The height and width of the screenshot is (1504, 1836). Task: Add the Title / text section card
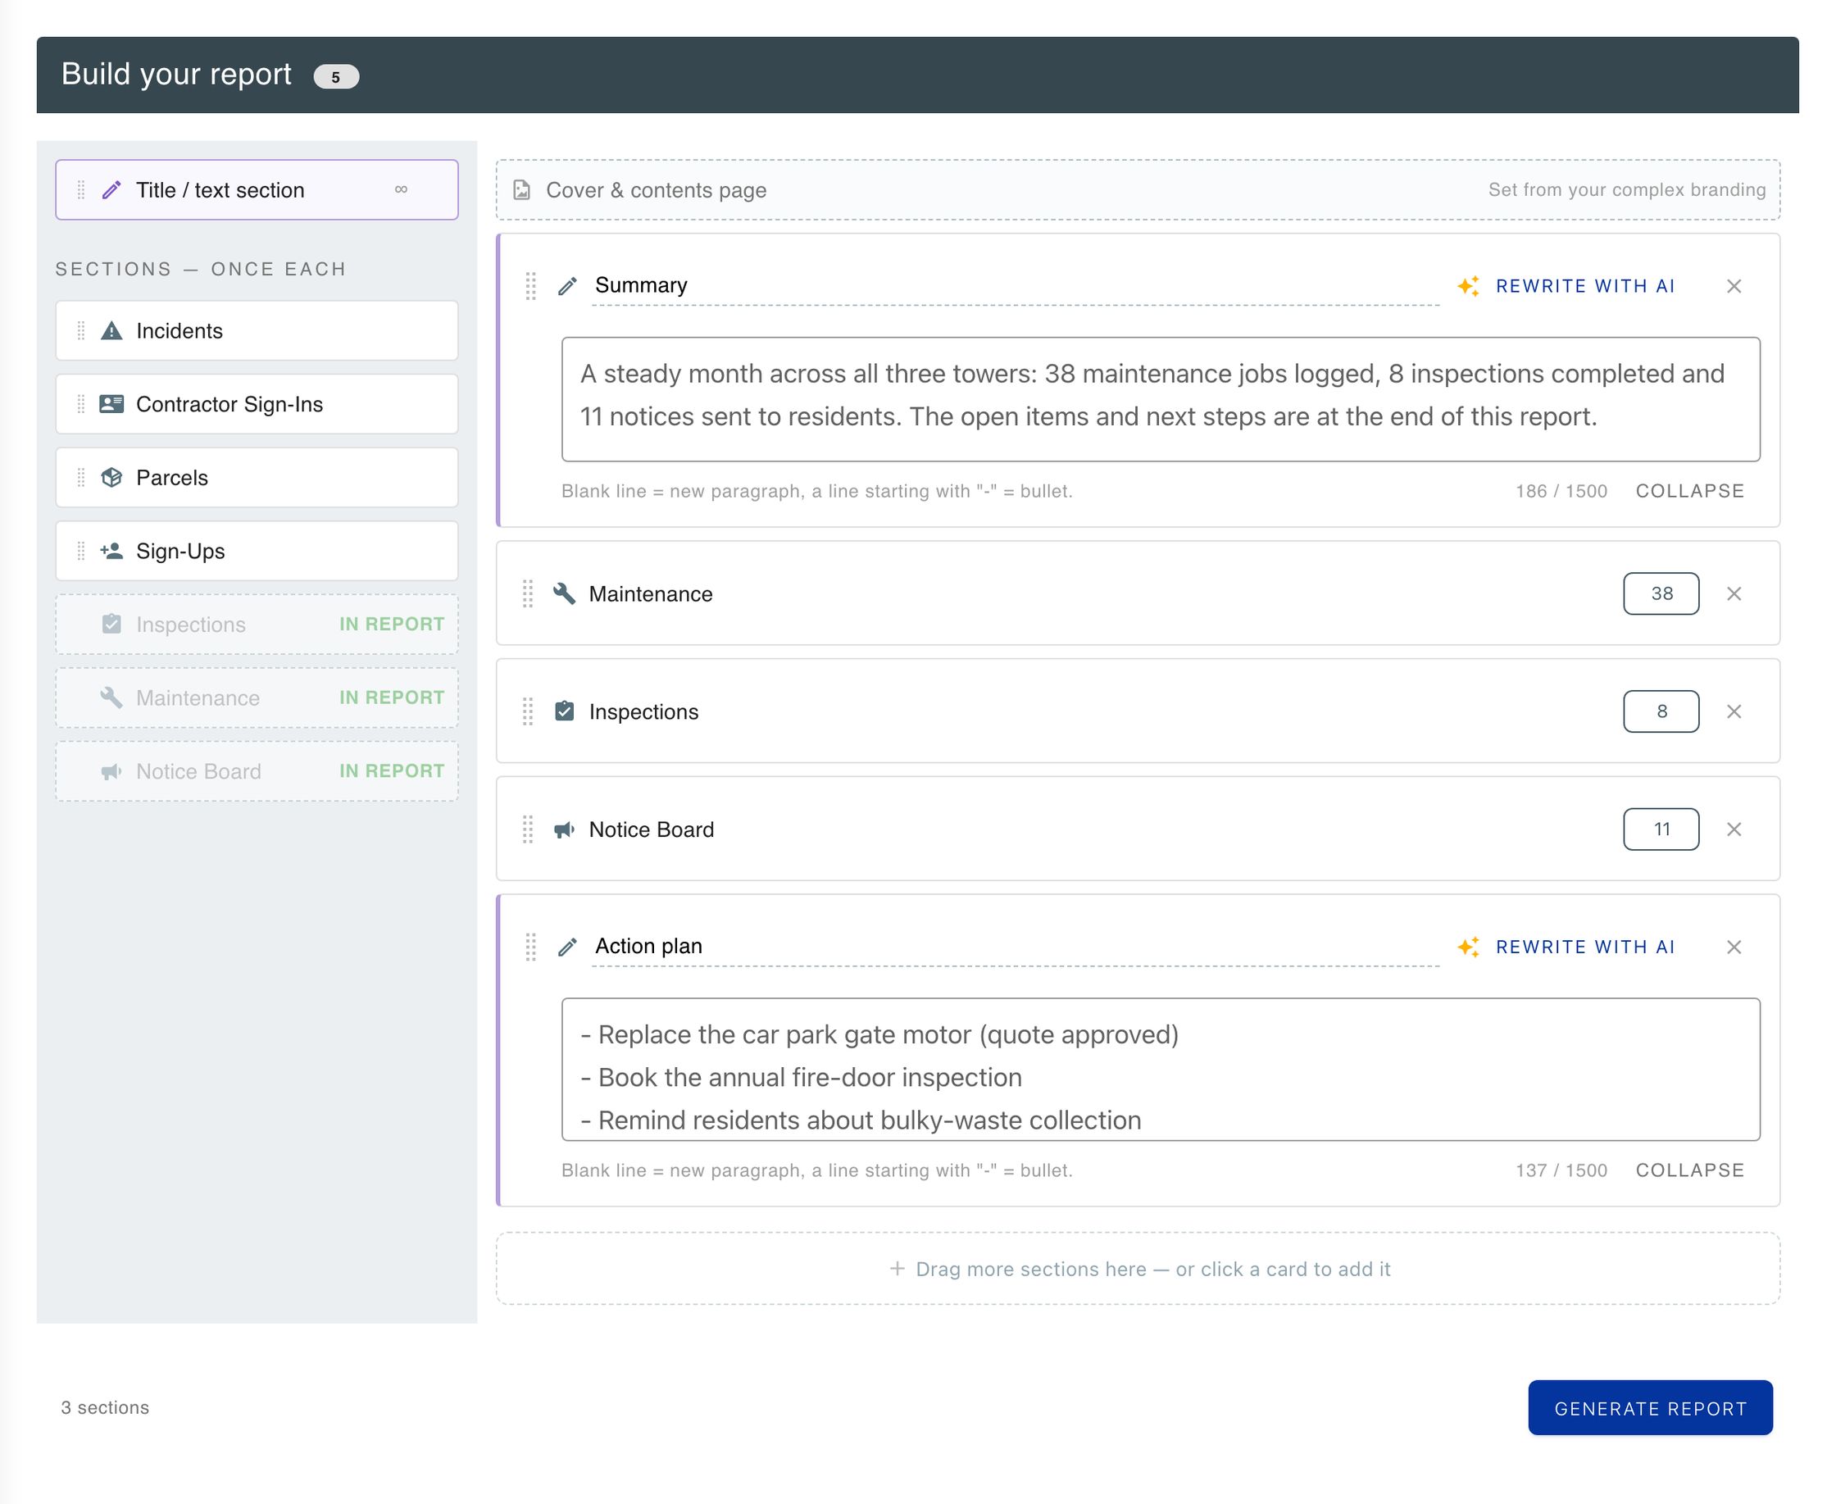pos(257,189)
